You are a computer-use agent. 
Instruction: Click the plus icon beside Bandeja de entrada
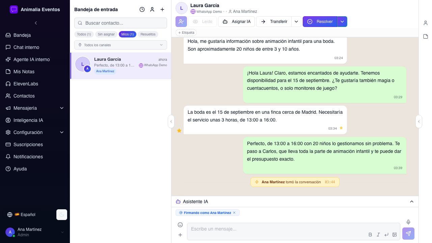click(162, 9)
